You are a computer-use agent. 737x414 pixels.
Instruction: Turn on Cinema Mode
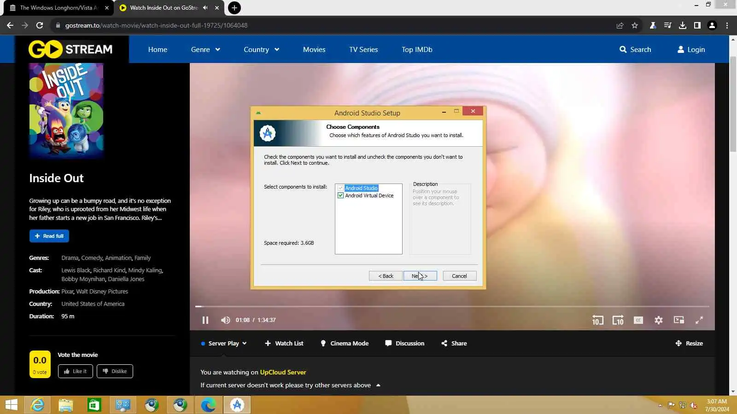(x=345, y=344)
